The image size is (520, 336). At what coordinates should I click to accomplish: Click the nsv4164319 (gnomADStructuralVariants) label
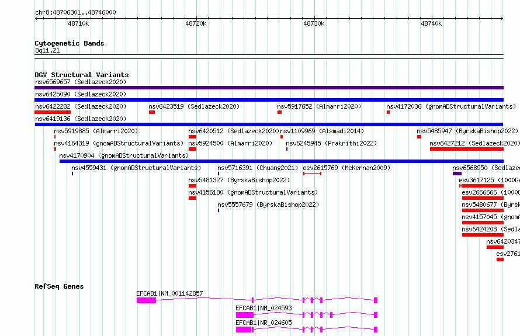coord(119,143)
